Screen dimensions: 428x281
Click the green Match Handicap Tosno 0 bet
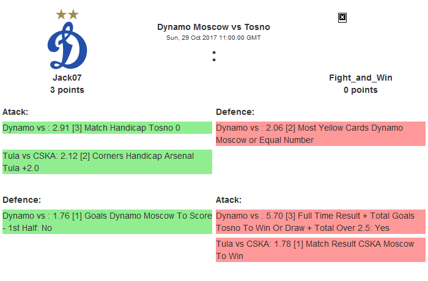(x=107, y=128)
